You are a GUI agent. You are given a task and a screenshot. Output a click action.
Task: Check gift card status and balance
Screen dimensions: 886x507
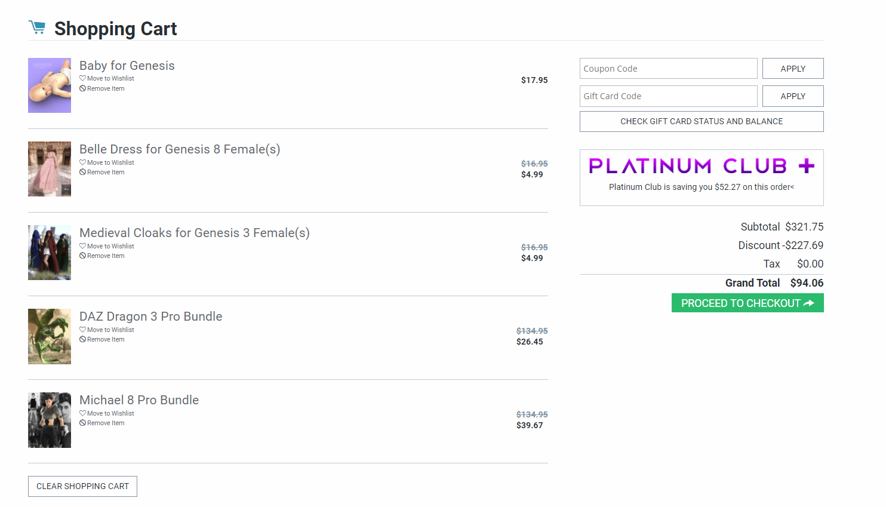[702, 121]
